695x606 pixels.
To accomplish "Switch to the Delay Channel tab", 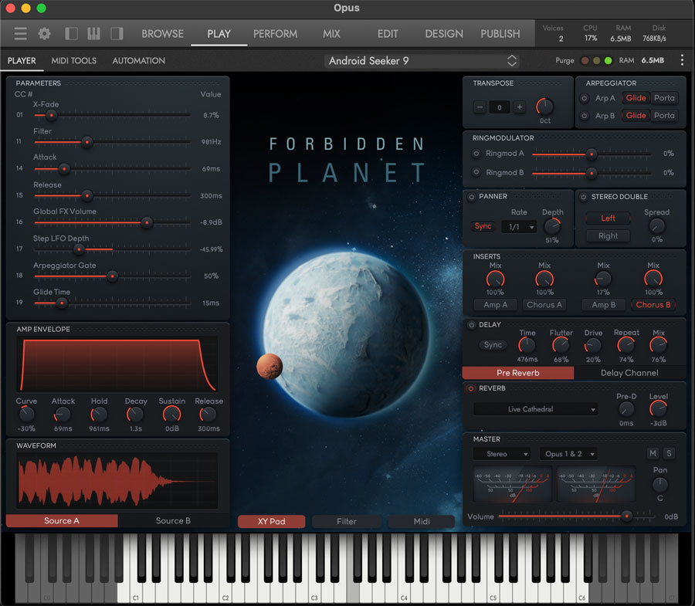I will point(629,373).
